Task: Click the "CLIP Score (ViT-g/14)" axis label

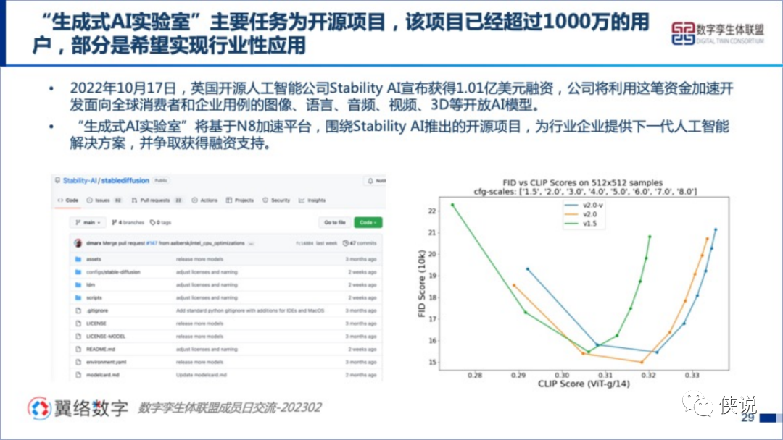Action: [584, 384]
